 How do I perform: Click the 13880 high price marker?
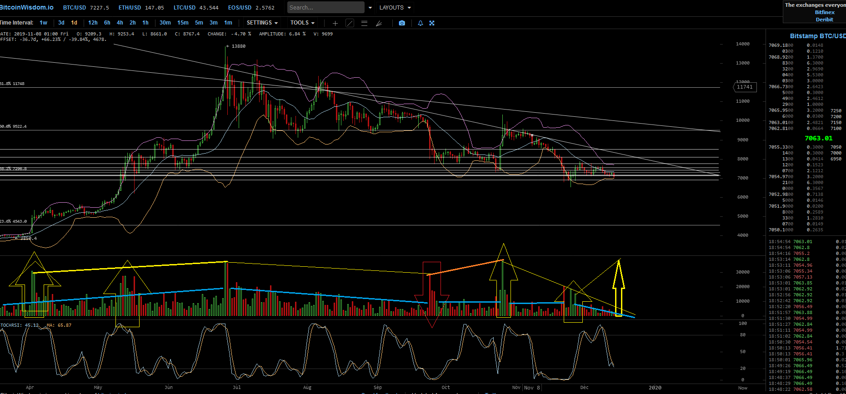click(236, 46)
